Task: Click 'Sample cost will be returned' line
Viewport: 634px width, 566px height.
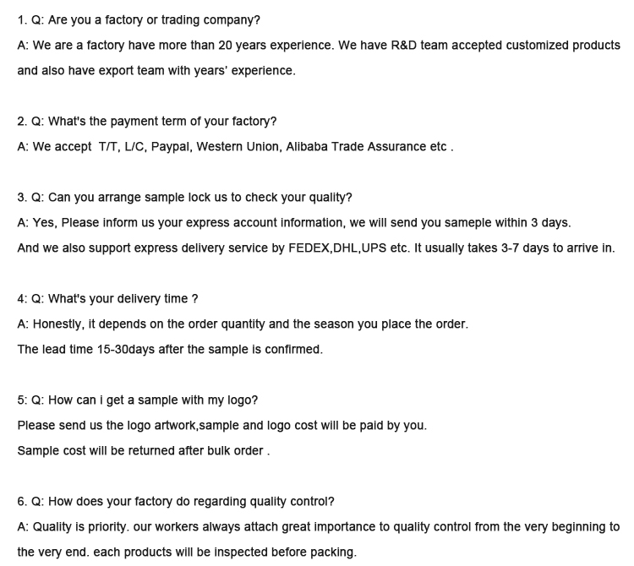Action: tap(143, 450)
